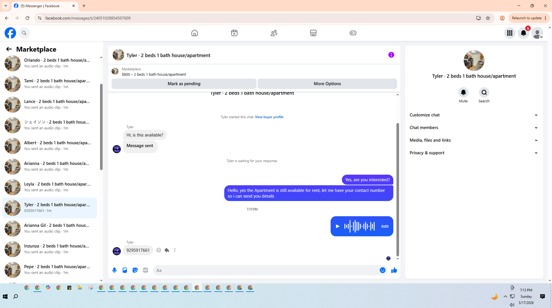This screenshot has height=308, width=552.
Task: Open the Friends icon
Action: coord(274,33)
